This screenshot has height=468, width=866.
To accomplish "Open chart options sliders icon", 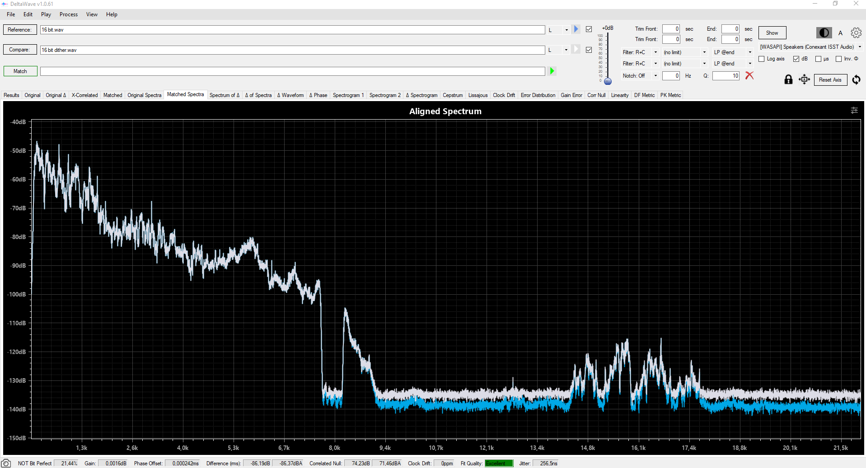I will pyautogui.click(x=854, y=110).
